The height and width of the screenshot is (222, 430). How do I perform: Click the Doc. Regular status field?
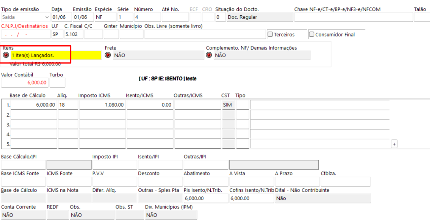click(x=260, y=17)
